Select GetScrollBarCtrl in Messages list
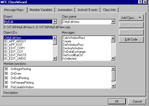This screenshot has width=149, height=106. (x=86, y=55)
